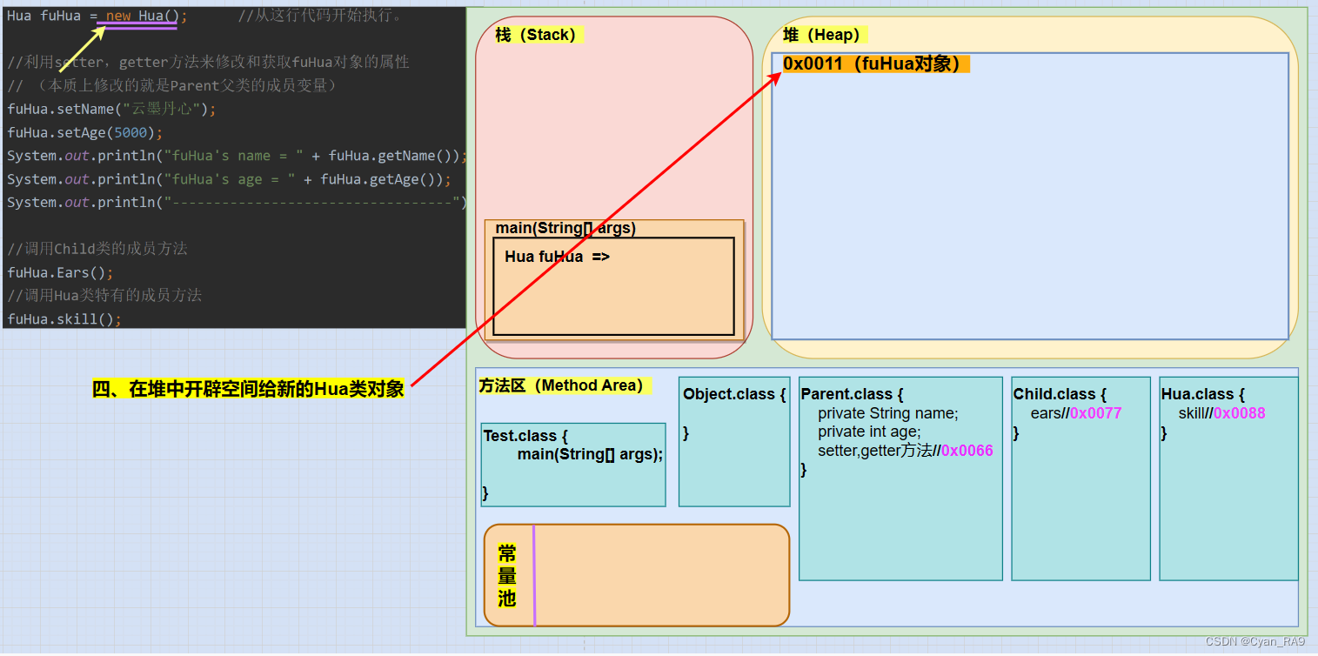Click the 'Hua fuHua =>' variable text
This screenshot has height=656, width=1318.
click(558, 257)
